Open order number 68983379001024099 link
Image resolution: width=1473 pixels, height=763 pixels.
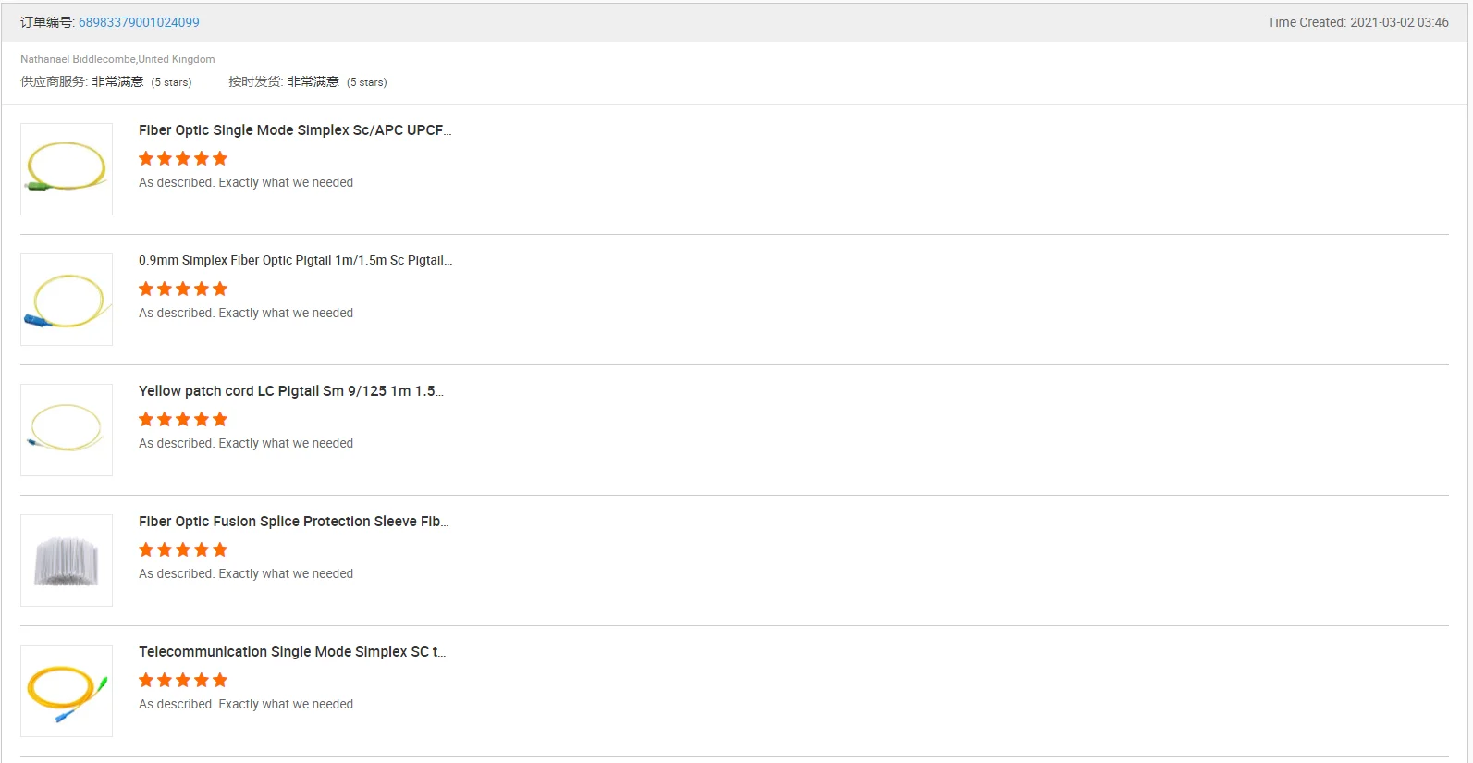click(139, 22)
